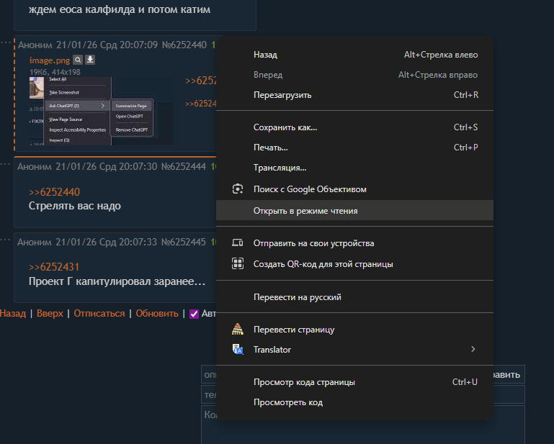Select 'Вперед' in the context menu

[x=354, y=75]
